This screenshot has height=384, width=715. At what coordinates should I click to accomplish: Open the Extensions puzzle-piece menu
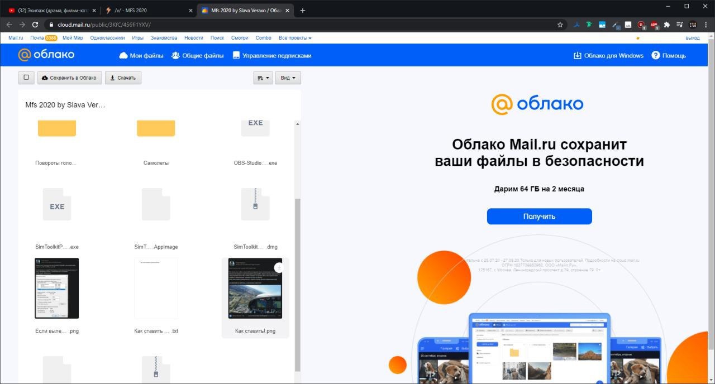[x=666, y=25]
